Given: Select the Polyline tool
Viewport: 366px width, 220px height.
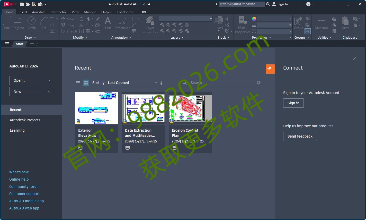Looking at the screenshot, I should (18, 23).
